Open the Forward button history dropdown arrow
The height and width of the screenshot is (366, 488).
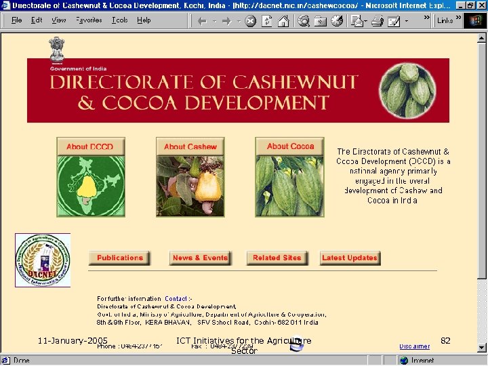coord(239,21)
